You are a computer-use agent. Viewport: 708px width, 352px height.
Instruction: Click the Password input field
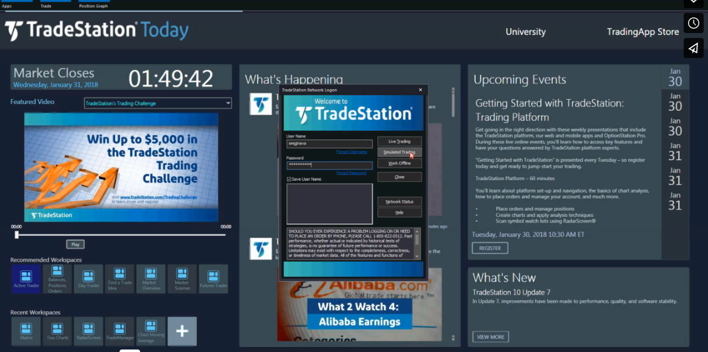click(x=329, y=165)
